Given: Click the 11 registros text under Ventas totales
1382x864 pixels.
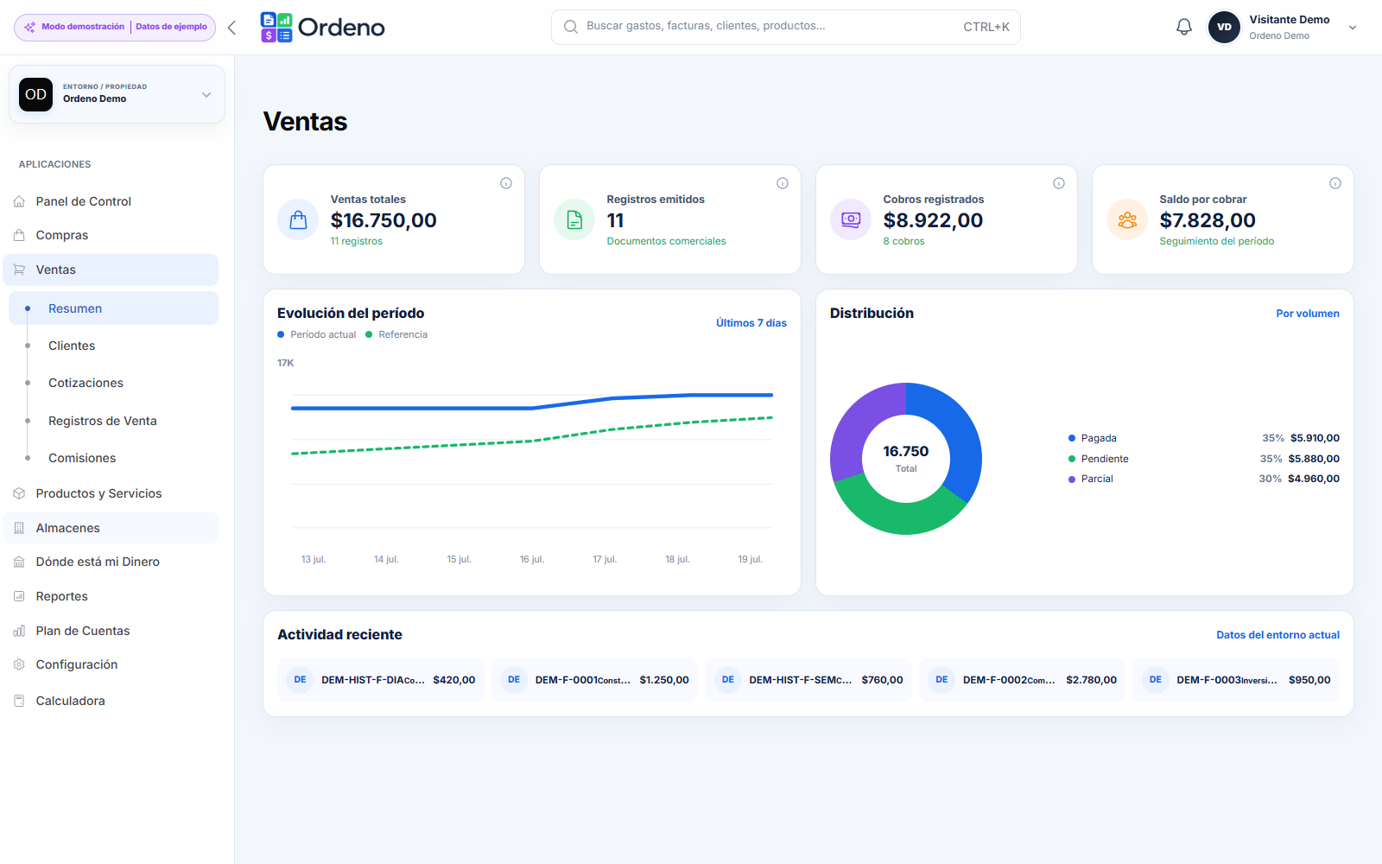Looking at the screenshot, I should click(356, 241).
